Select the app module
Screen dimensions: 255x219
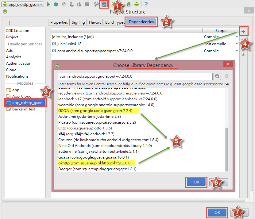tap(16, 90)
